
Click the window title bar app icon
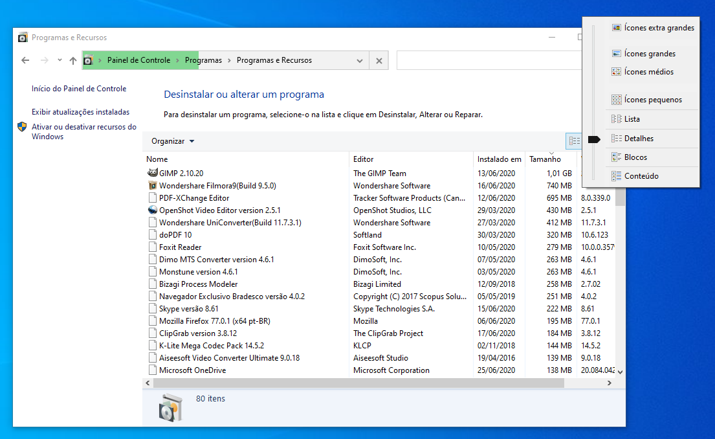pyautogui.click(x=23, y=38)
